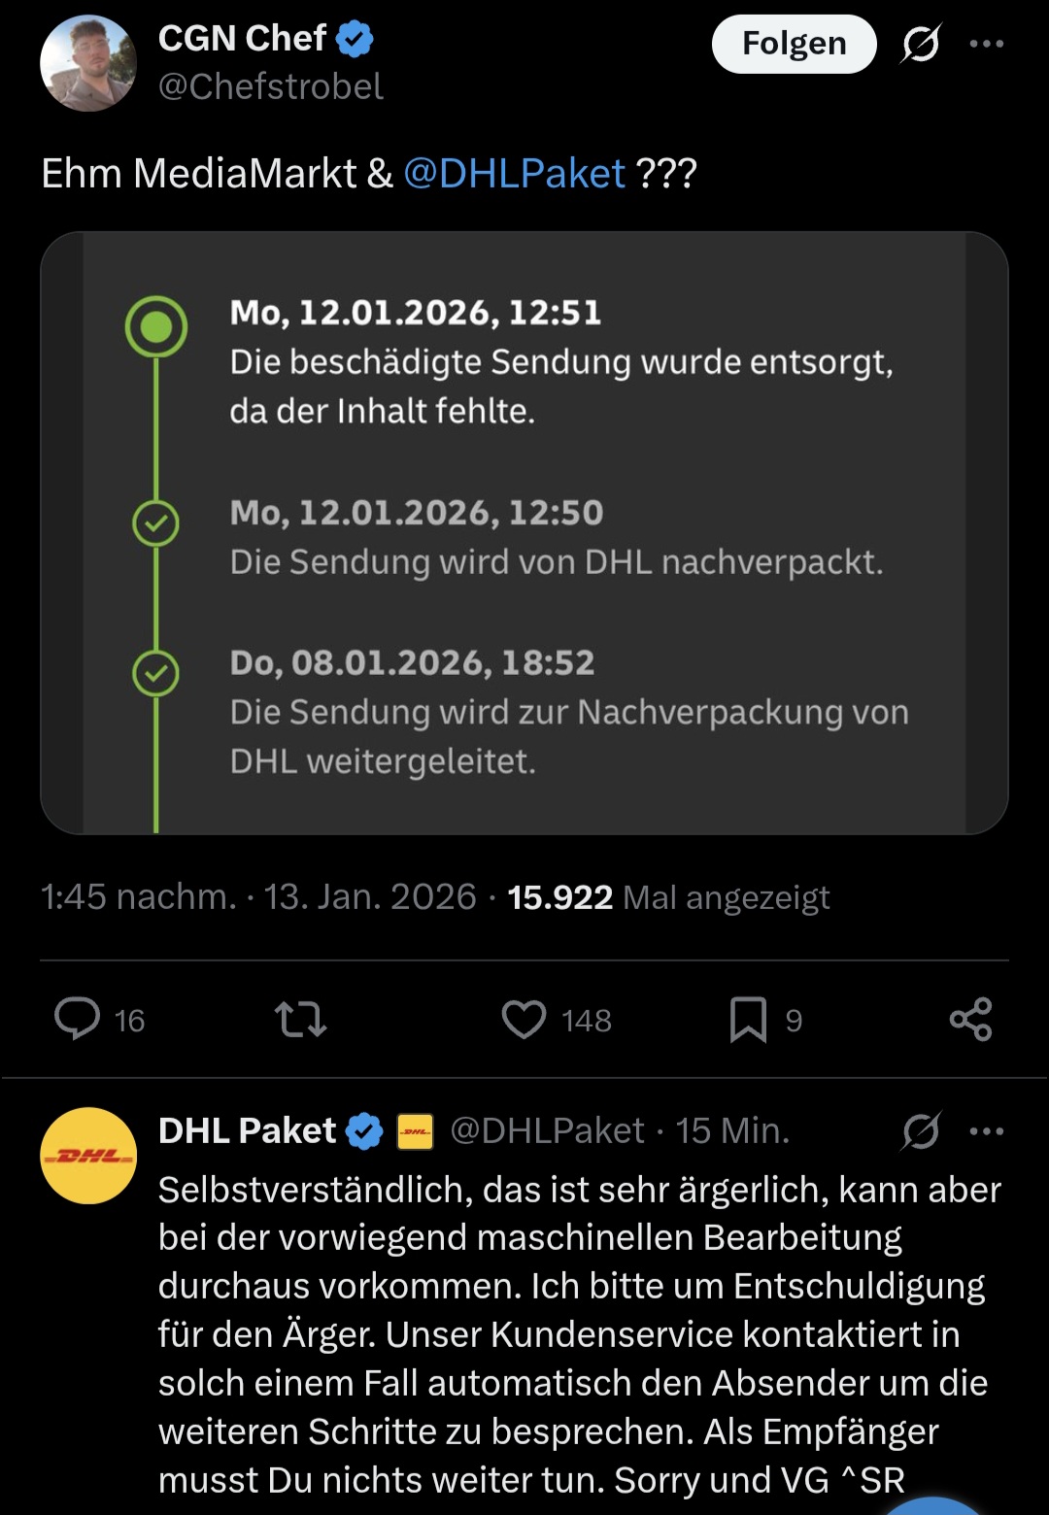Bookmark the post with the bookmark icon
1049x1515 pixels.
748,1020
